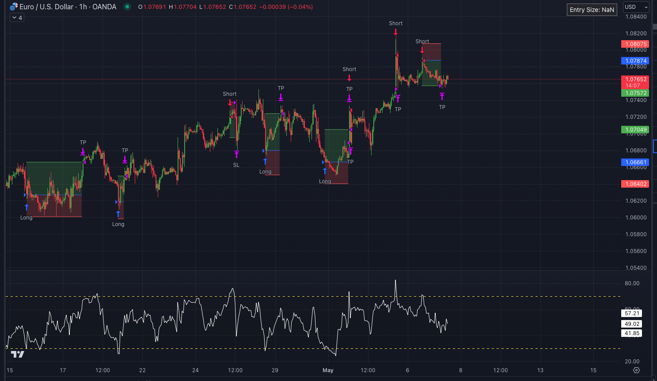Click the Euro / U.S. Dollar symbol title
657x381 pixels.
tap(68, 7)
